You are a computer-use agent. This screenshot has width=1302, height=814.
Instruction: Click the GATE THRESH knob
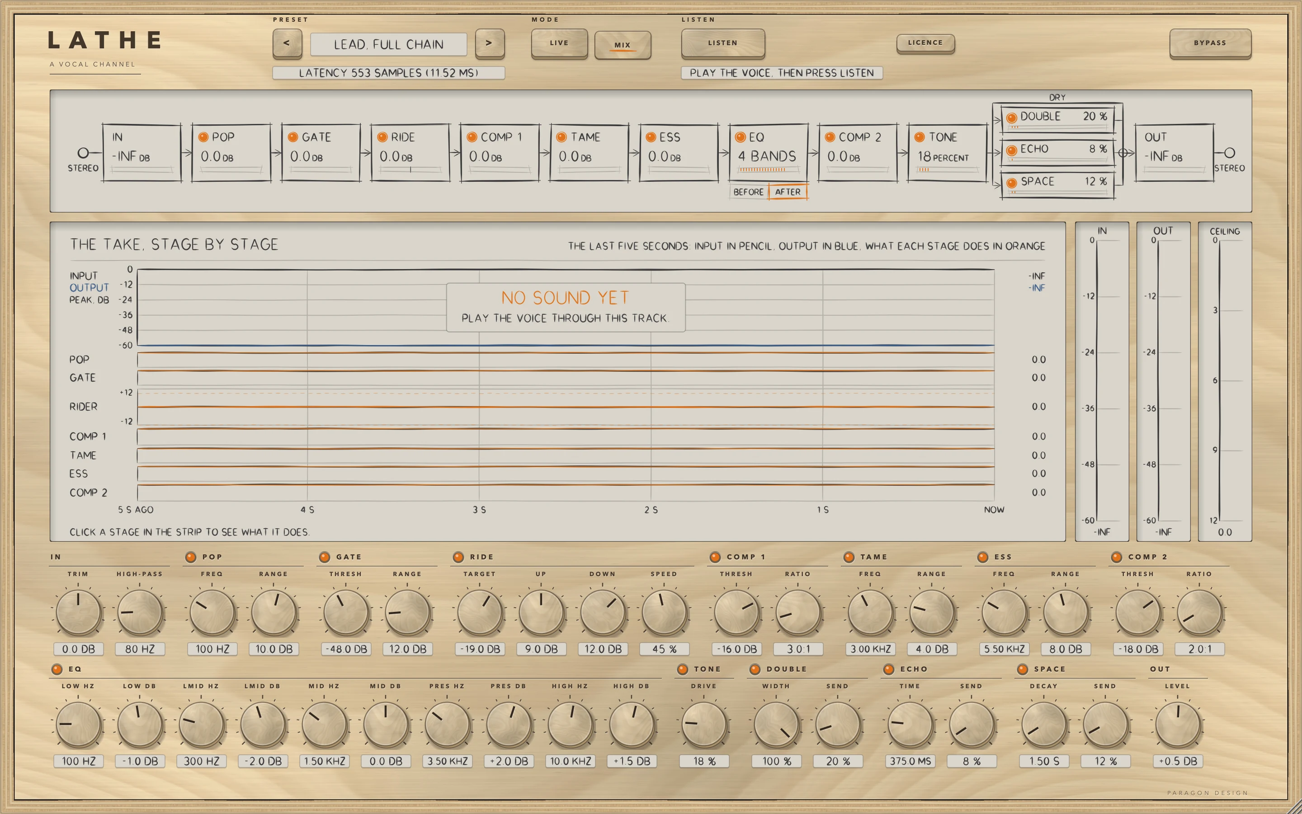346,613
